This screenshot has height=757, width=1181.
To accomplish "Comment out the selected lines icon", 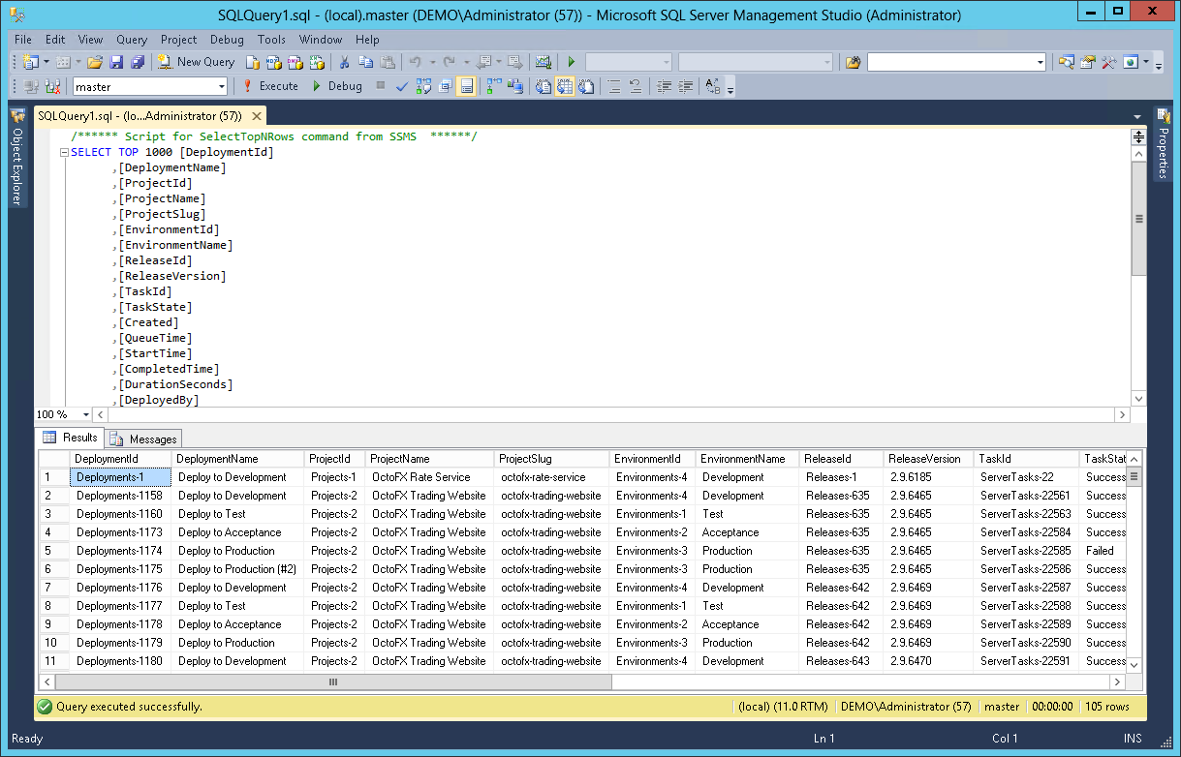I will pyautogui.click(x=614, y=86).
